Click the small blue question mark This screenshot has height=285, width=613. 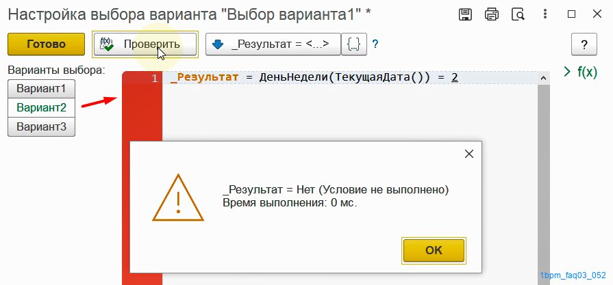tap(375, 44)
